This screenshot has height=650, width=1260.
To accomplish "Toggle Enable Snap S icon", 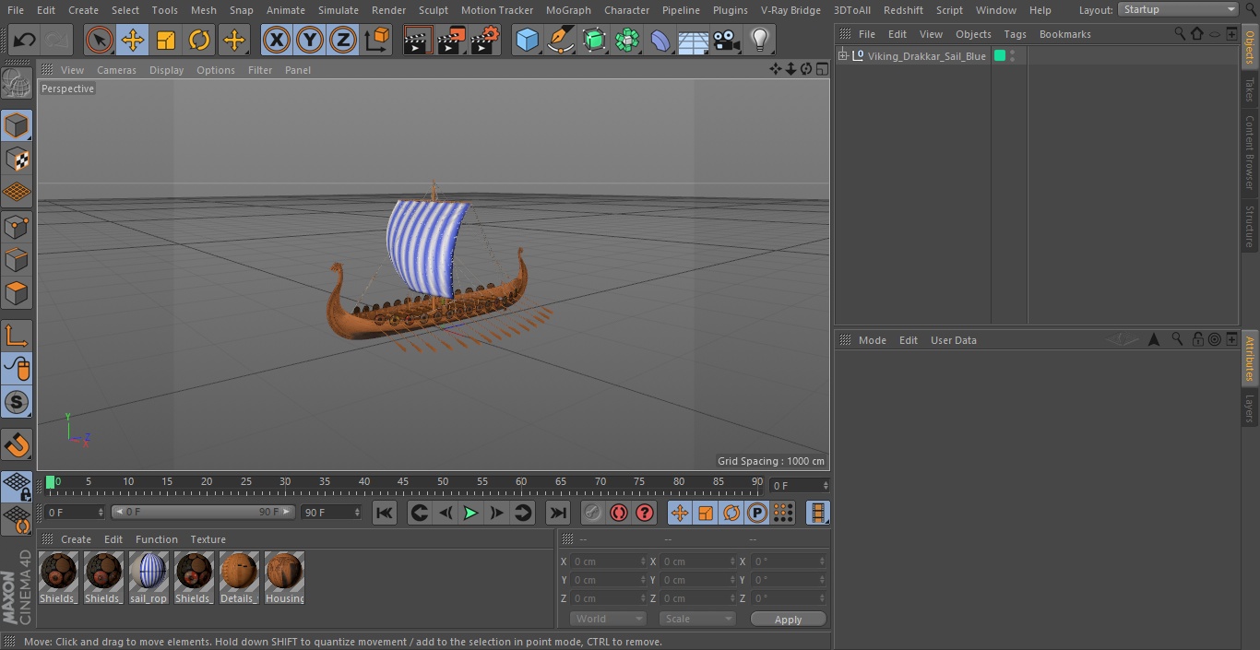I will pos(17,402).
